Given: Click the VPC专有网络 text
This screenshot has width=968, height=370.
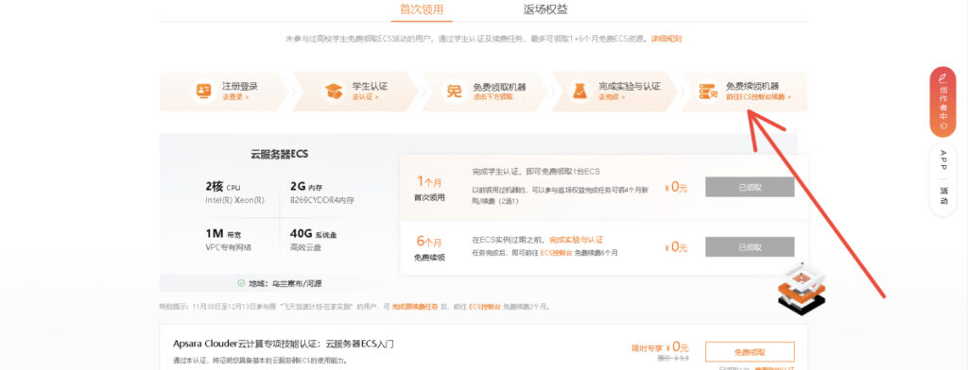Looking at the screenshot, I should [229, 248].
